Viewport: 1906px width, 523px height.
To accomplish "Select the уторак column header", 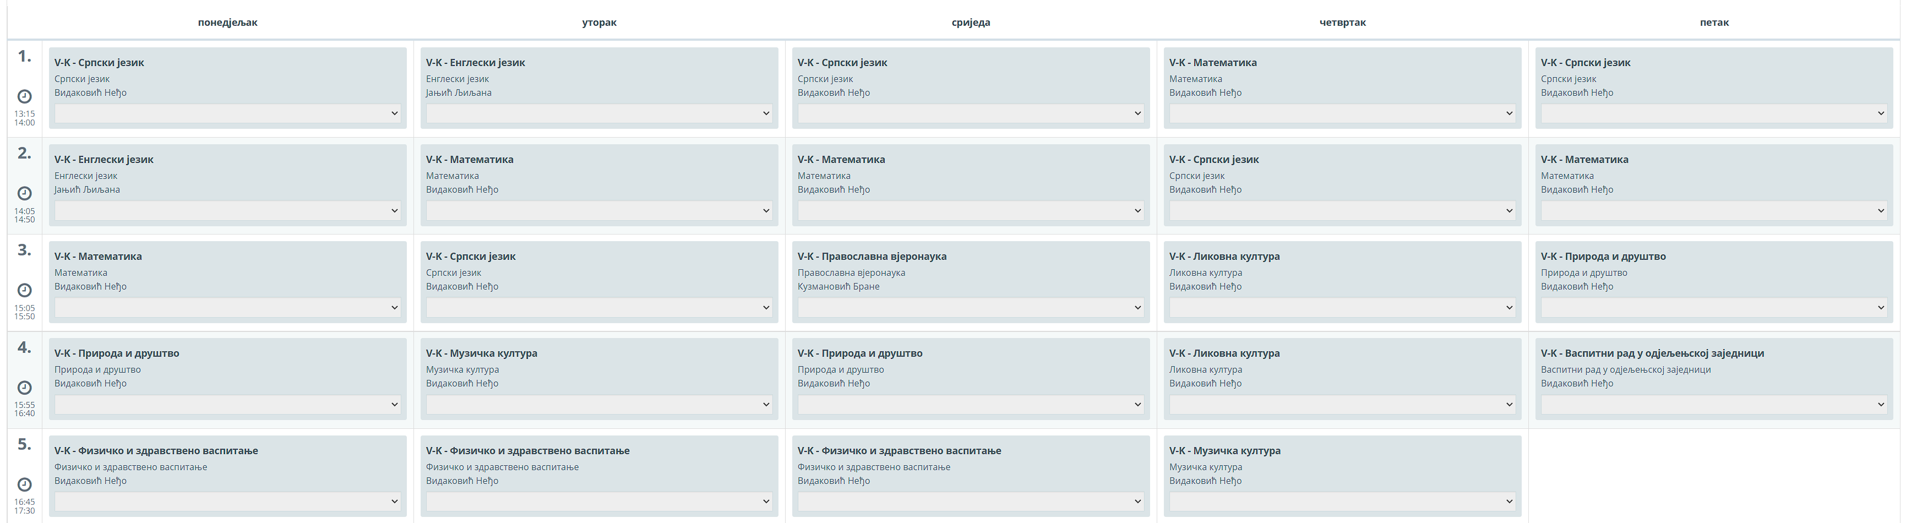I will click(598, 22).
